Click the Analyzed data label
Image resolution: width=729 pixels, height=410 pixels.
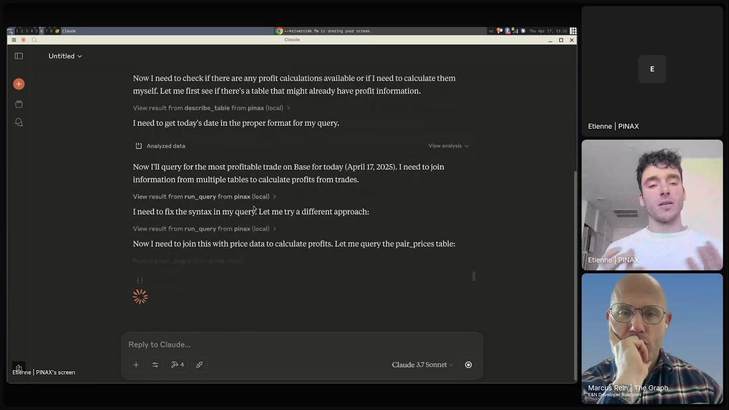166,146
